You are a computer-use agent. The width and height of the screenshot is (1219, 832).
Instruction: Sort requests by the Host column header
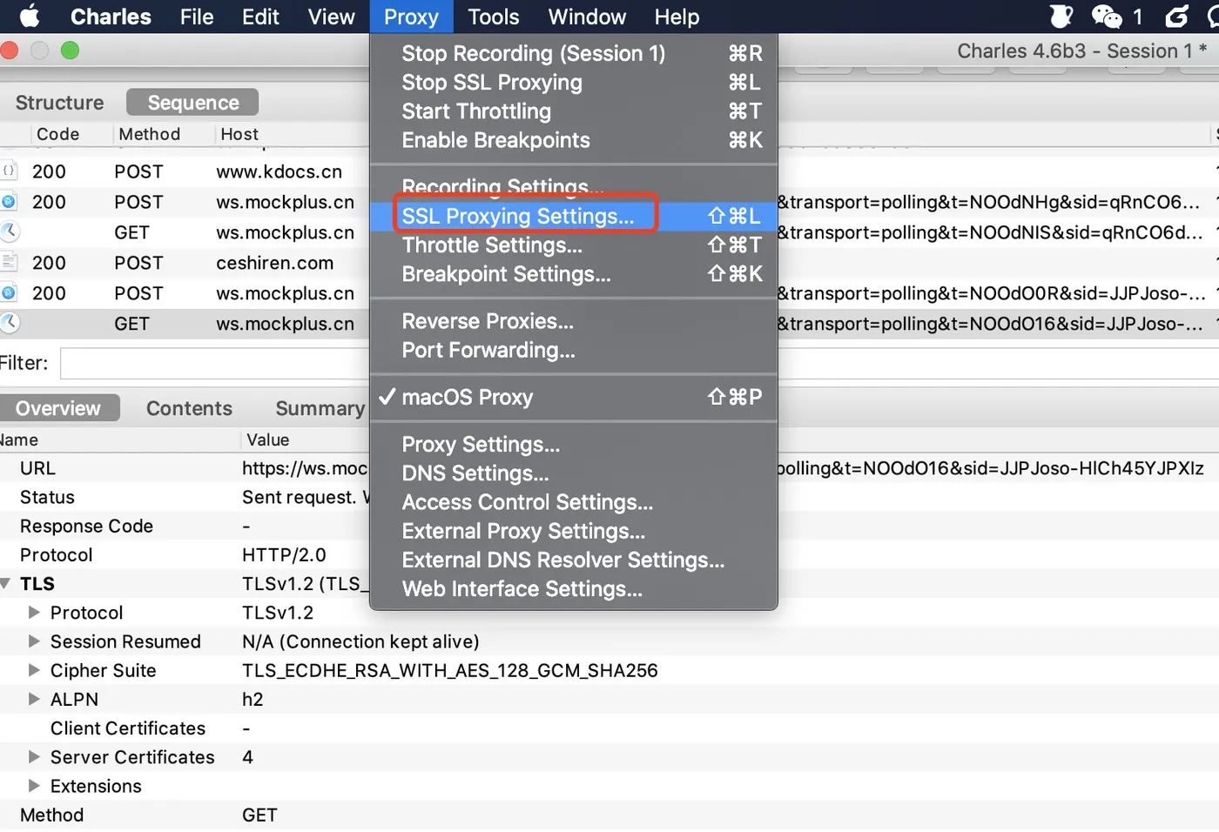pos(239,134)
